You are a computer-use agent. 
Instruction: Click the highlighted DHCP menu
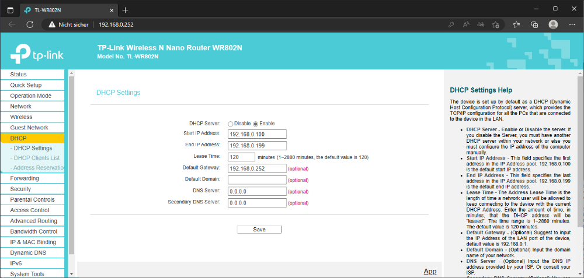pyautogui.click(x=32, y=138)
